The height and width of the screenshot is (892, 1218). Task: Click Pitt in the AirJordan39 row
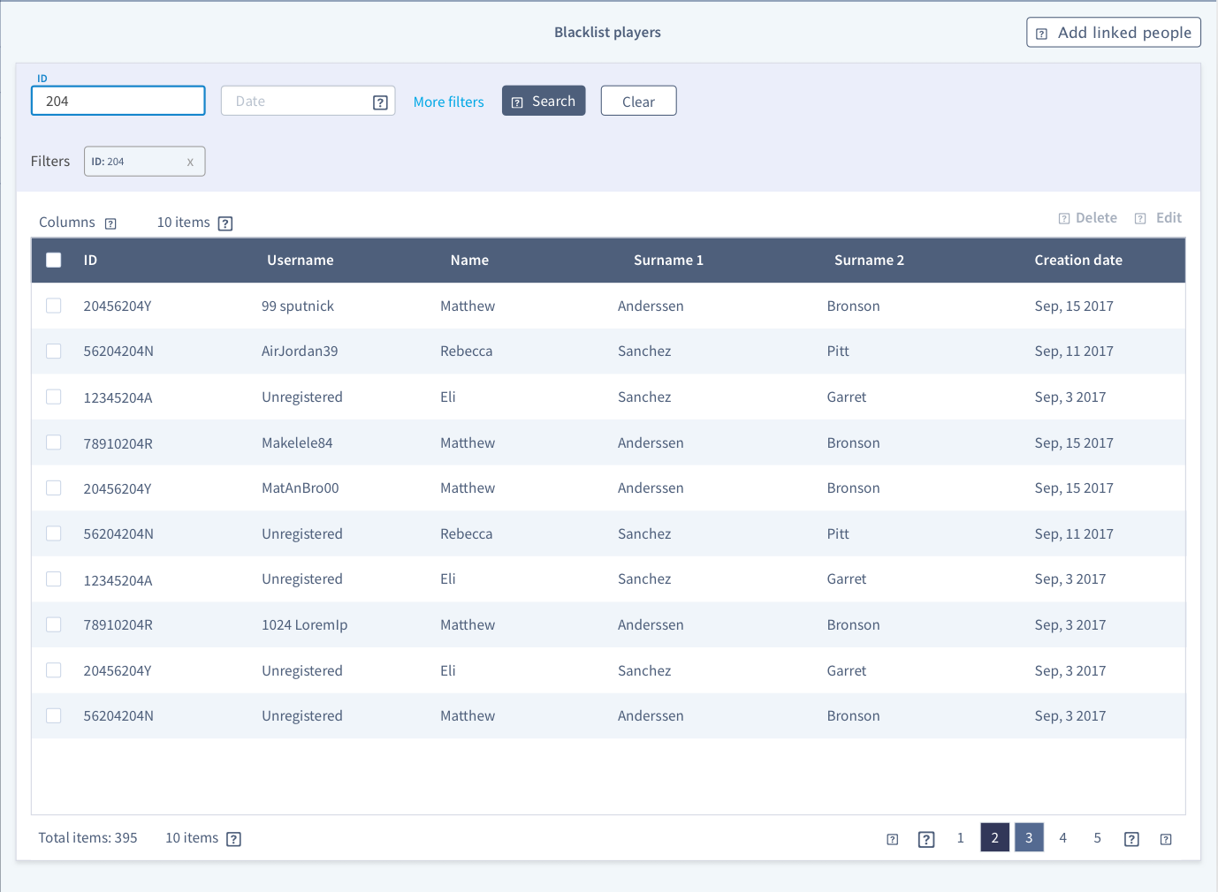point(838,352)
